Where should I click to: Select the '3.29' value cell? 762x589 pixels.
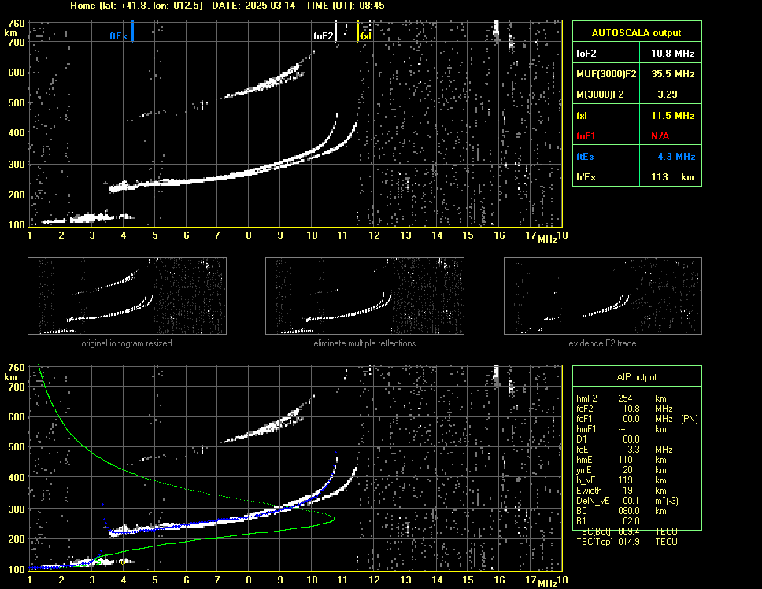click(x=668, y=94)
